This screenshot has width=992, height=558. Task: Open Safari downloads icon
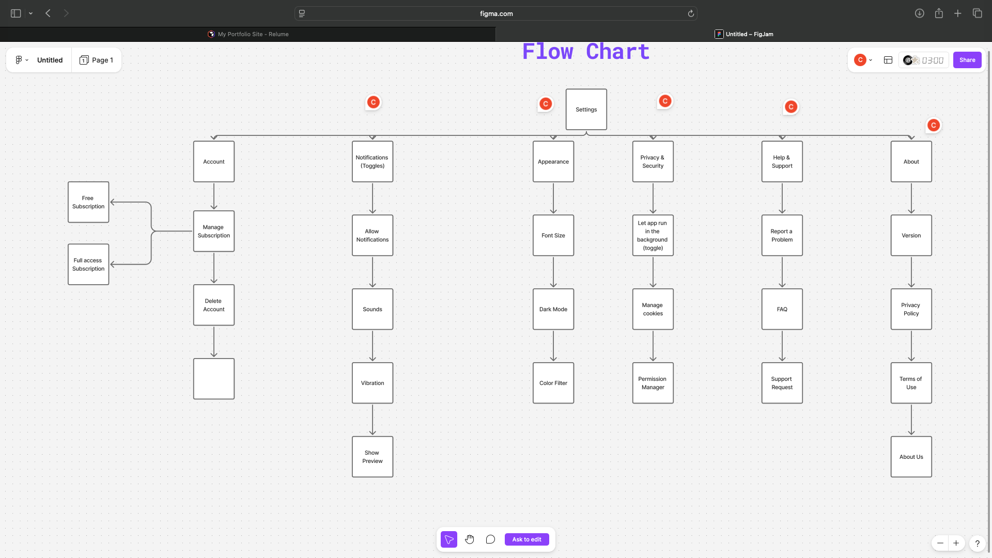click(x=920, y=13)
